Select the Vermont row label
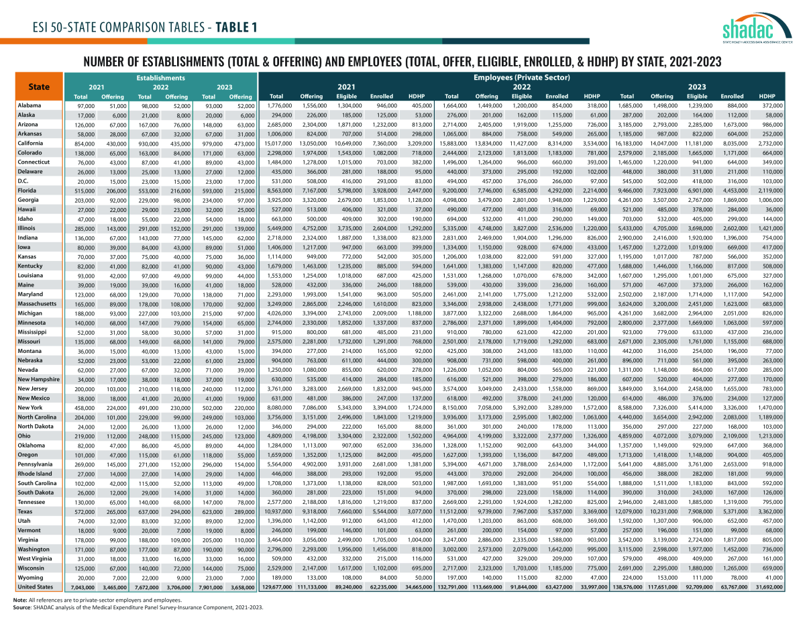 [30, 530]
